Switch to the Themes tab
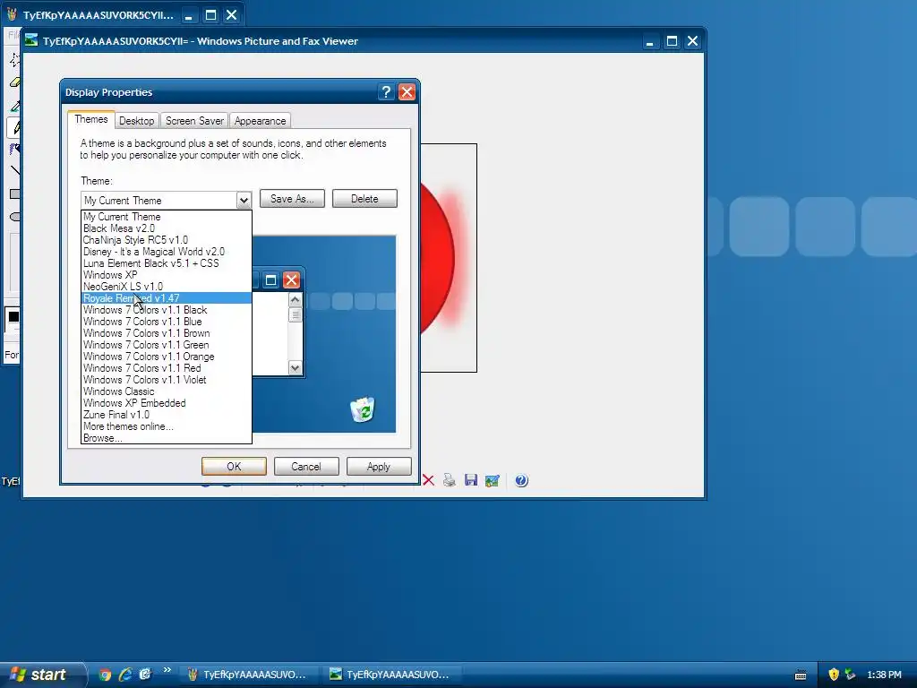Image resolution: width=917 pixels, height=688 pixels. pos(91,119)
